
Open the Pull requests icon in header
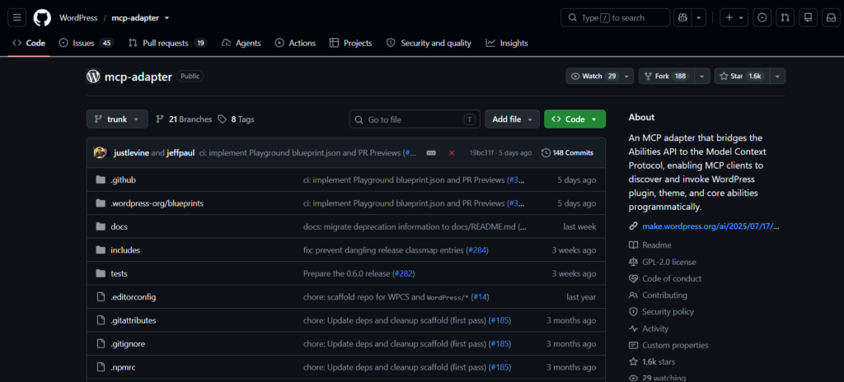tap(785, 18)
